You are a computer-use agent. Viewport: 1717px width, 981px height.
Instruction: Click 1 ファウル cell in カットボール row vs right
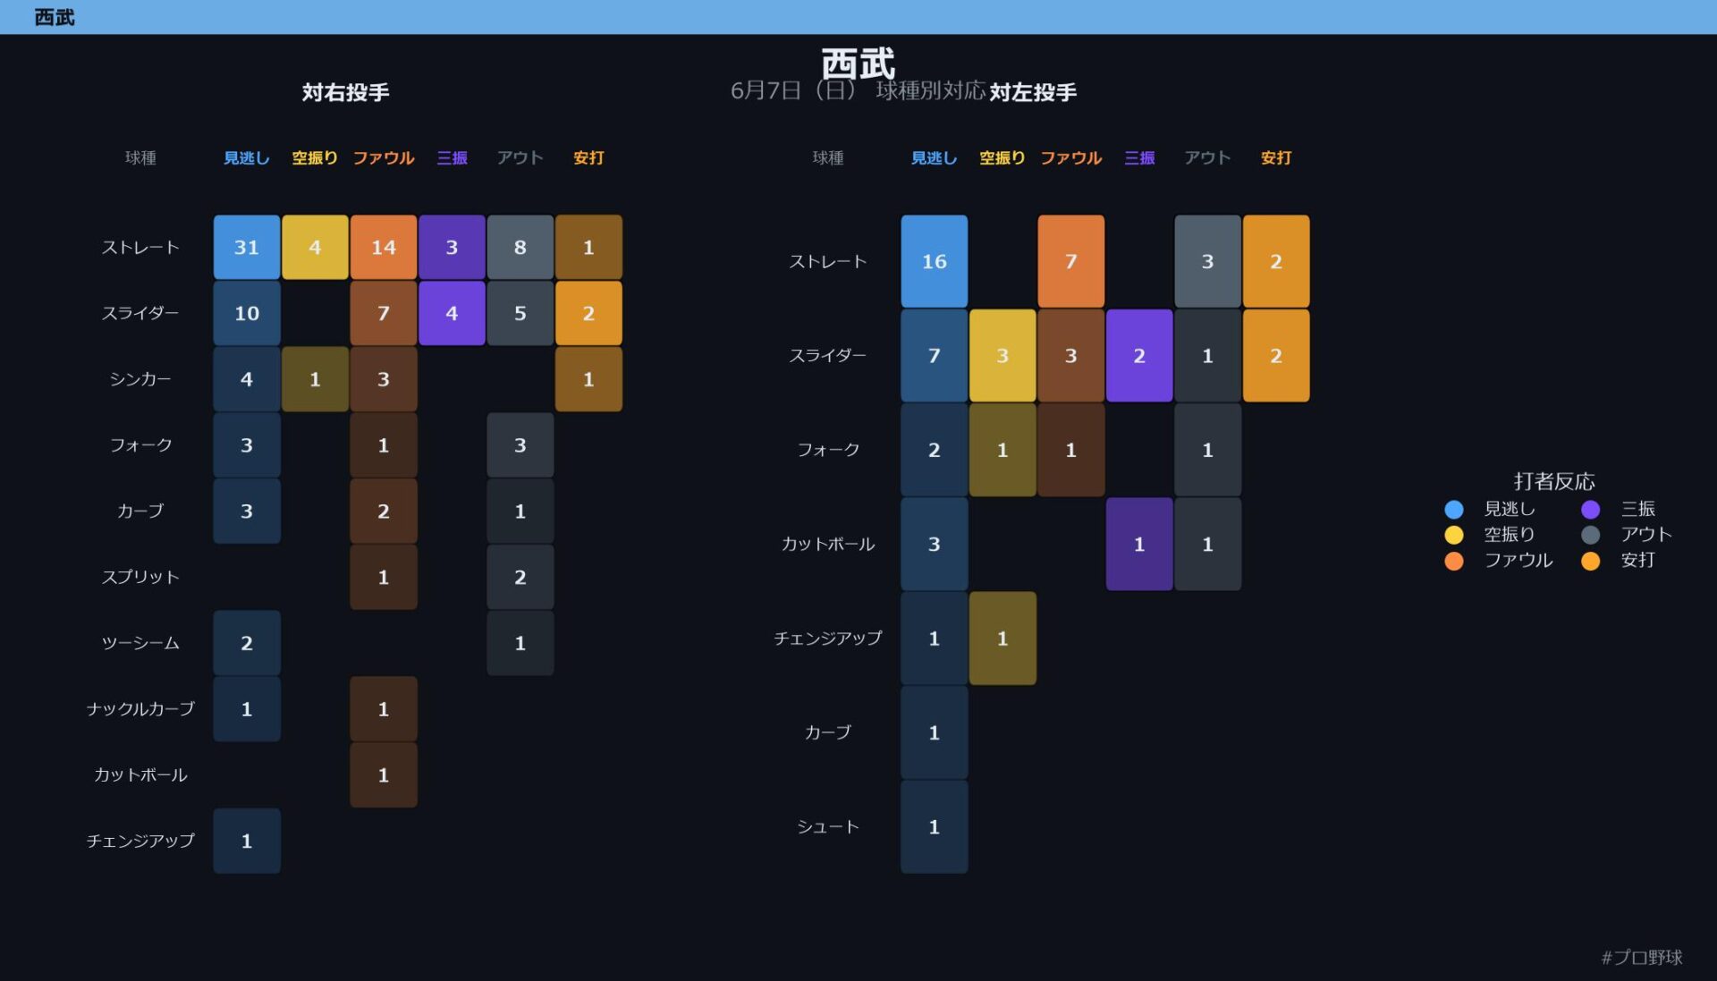384,774
